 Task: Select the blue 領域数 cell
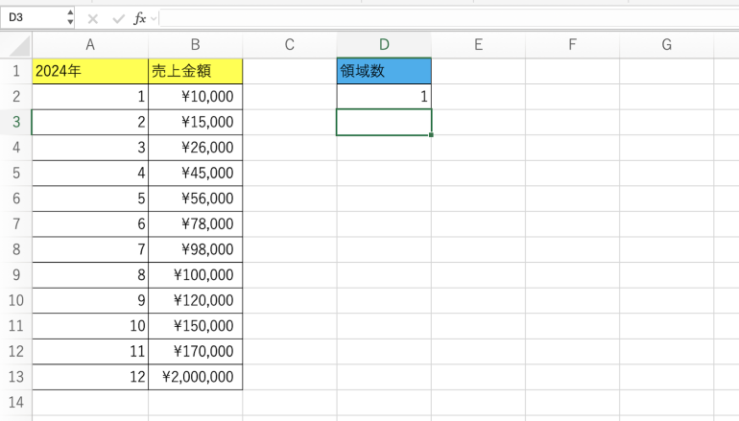[x=384, y=71]
